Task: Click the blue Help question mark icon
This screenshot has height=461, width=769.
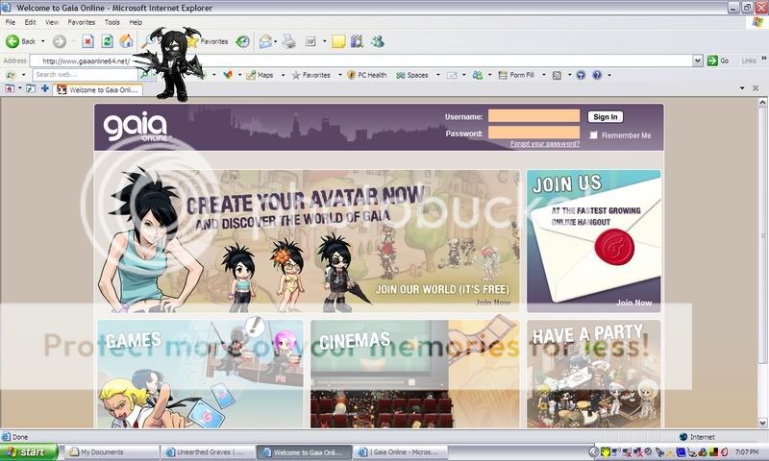Action: pos(597,75)
